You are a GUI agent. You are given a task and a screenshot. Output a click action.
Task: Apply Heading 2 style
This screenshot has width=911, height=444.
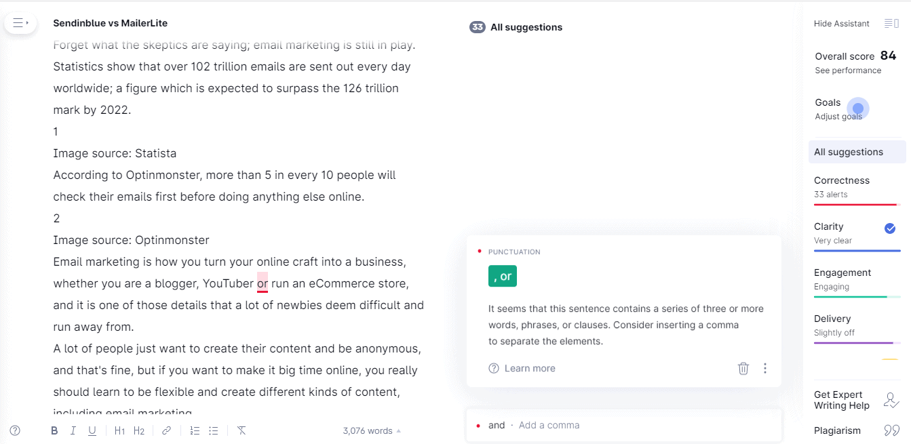pos(139,430)
